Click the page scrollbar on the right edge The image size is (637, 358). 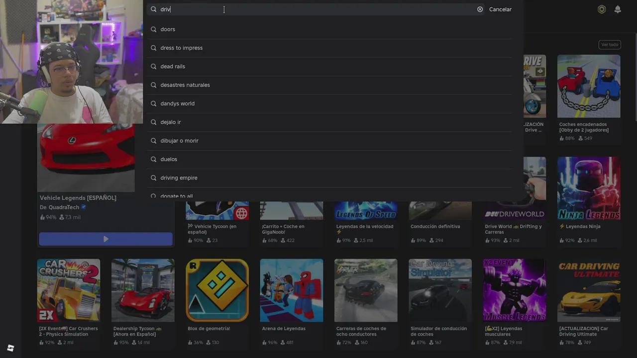pyautogui.click(x=635, y=75)
